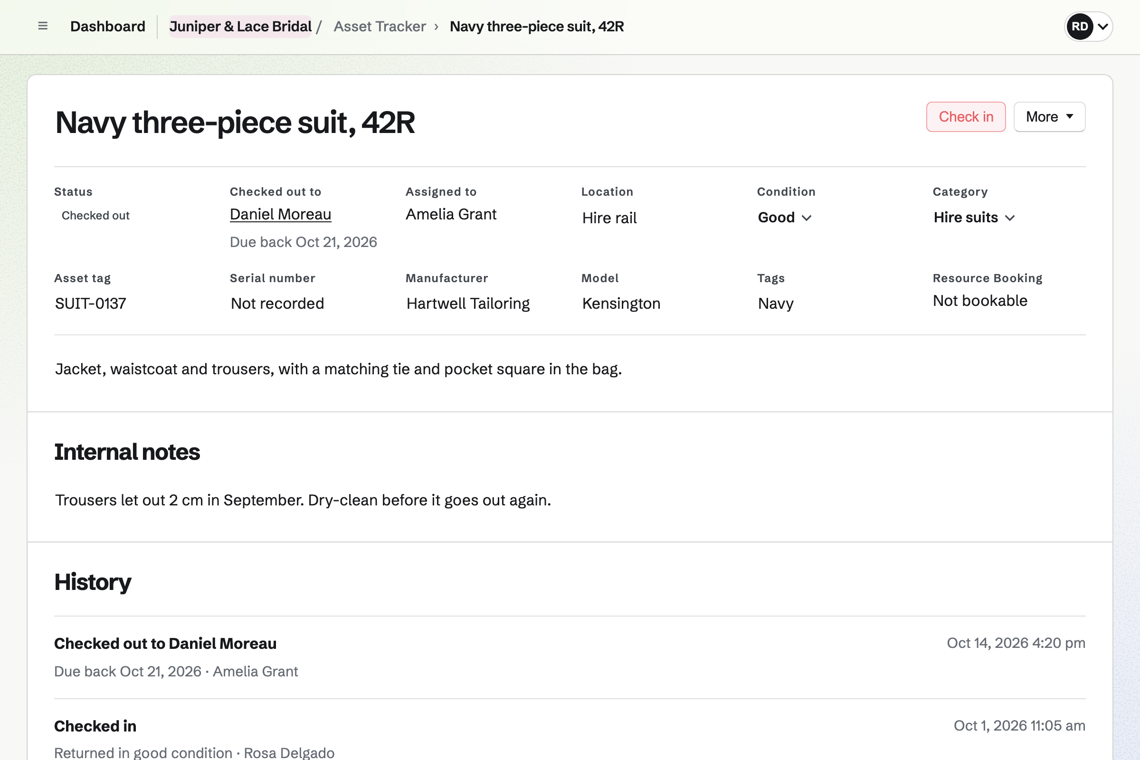Select the Checked out to Daniel Moreau history entry
The height and width of the screenshot is (760, 1140).
pos(570,658)
